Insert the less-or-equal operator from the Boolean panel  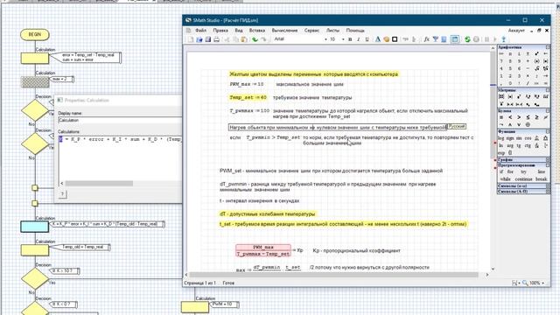[x=528, y=117]
